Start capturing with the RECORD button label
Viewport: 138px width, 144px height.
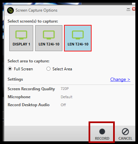coord(102,138)
